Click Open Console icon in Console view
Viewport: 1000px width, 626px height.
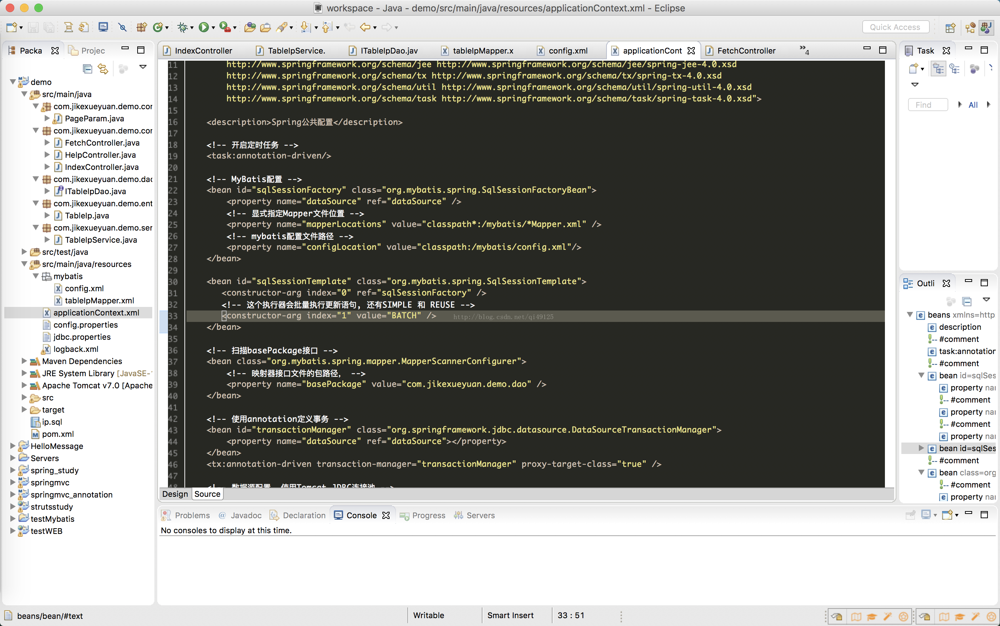(x=947, y=515)
